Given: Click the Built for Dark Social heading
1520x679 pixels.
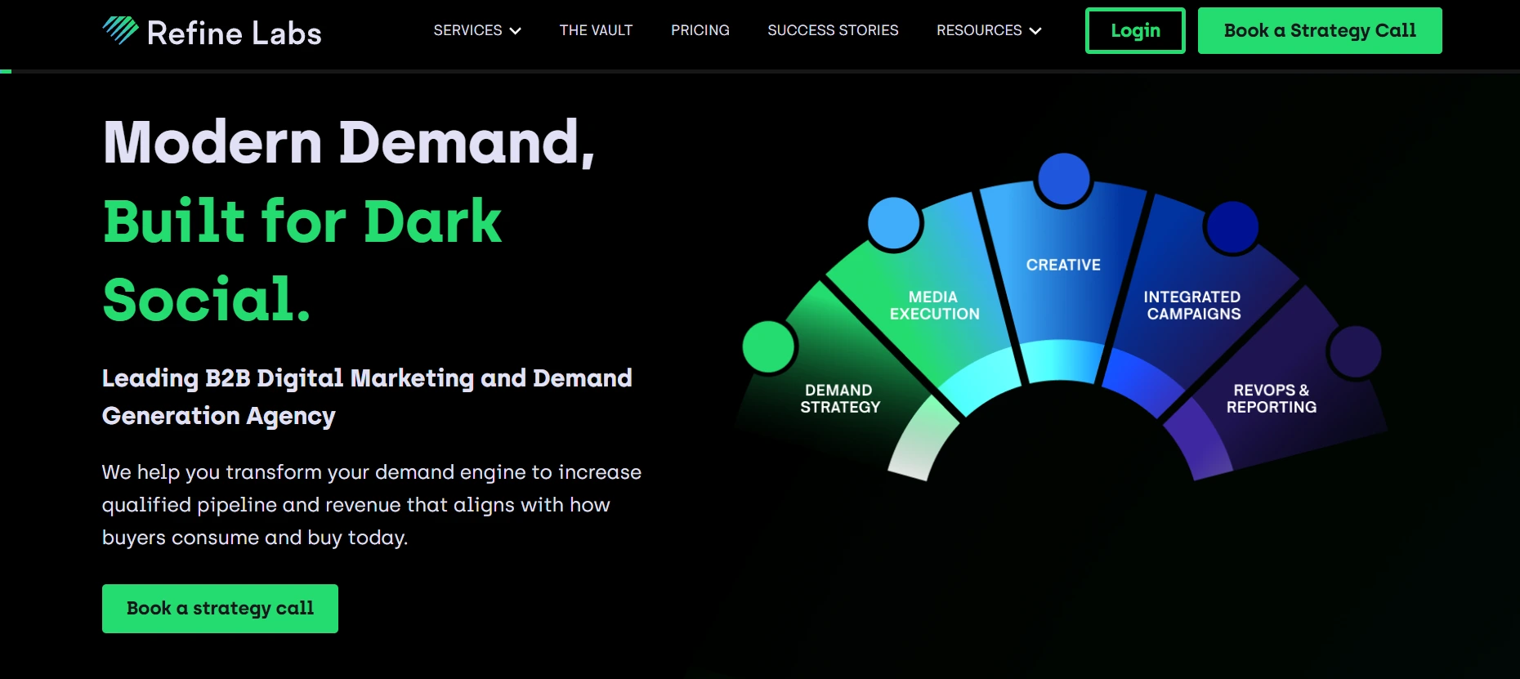Looking at the screenshot, I should coord(302,260).
